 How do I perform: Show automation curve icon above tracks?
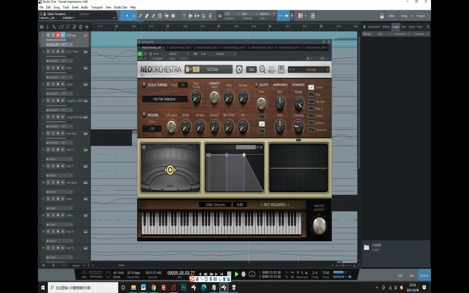pos(61,27)
